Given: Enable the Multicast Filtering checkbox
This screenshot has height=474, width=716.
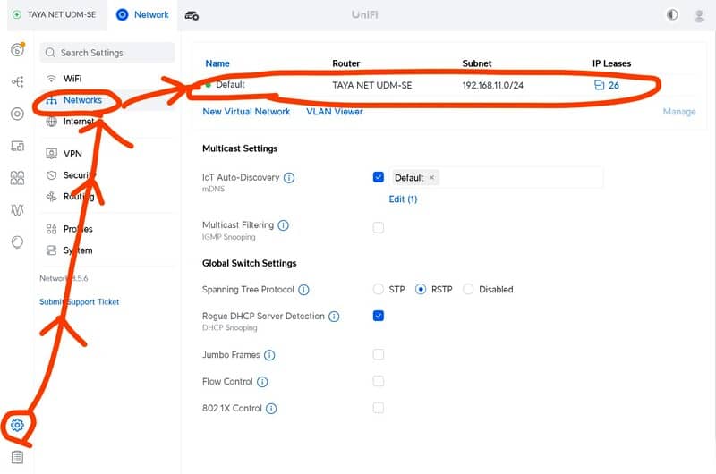Looking at the screenshot, I should click(379, 228).
